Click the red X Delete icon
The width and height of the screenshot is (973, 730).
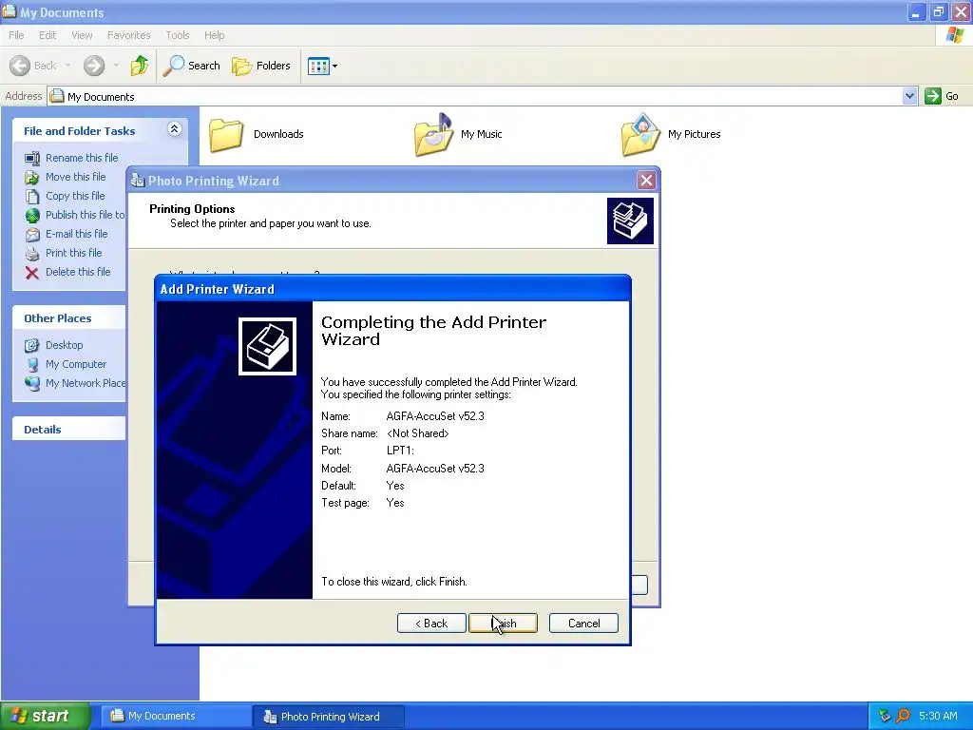click(32, 273)
